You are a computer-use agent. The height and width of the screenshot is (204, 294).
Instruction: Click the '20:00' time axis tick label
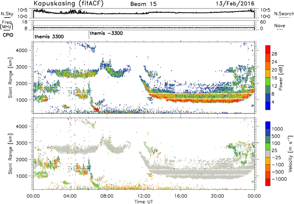pyautogui.click(x=218, y=196)
